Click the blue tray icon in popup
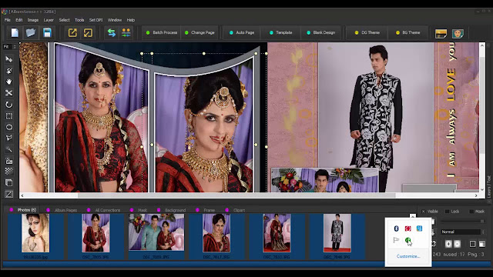This screenshot has height=277, width=493. (419, 229)
